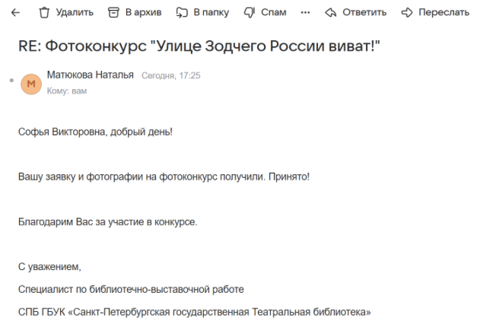The image size is (493, 321).
Task: Click sender name "Матюкова Наталья"
Action: (x=90, y=75)
